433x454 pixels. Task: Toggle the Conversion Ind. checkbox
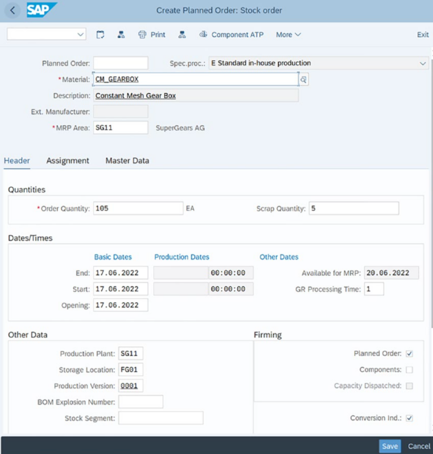tap(409, 418)
